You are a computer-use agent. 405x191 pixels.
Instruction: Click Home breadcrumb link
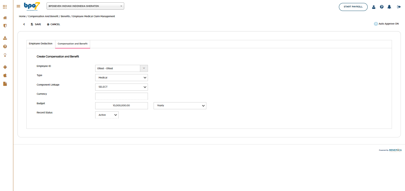(x=22, y=16)
